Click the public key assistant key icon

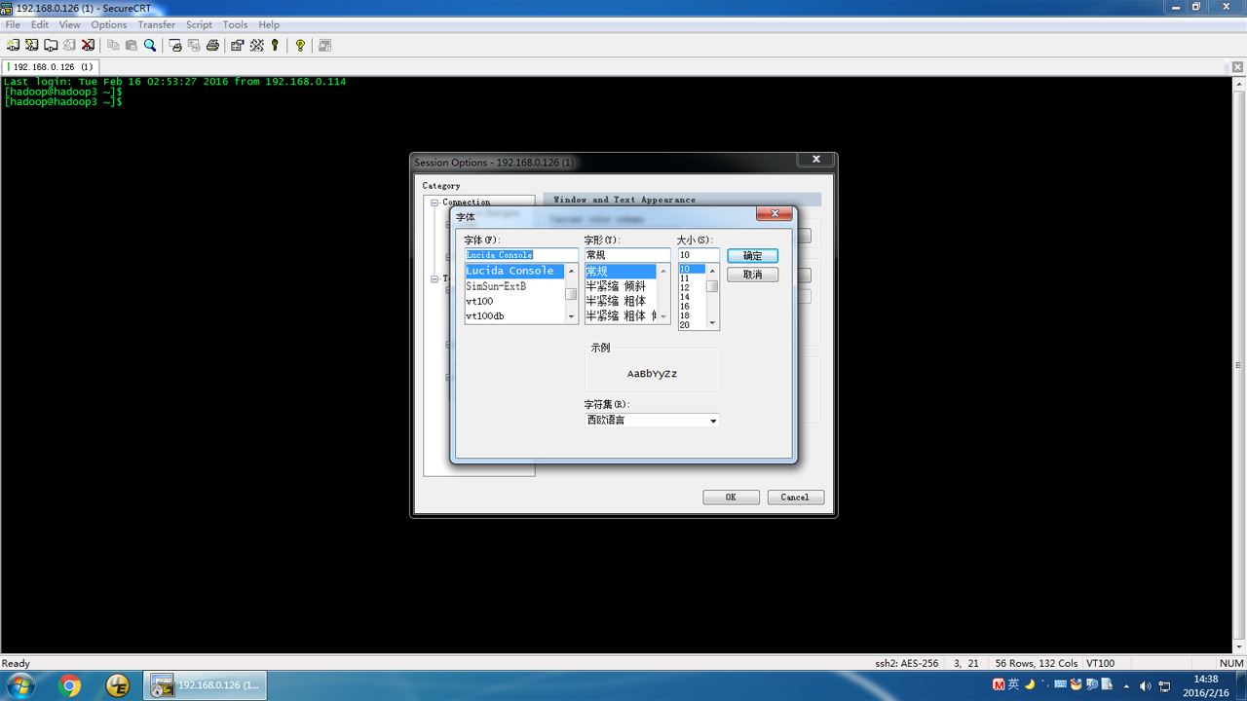tap(275, 45)
